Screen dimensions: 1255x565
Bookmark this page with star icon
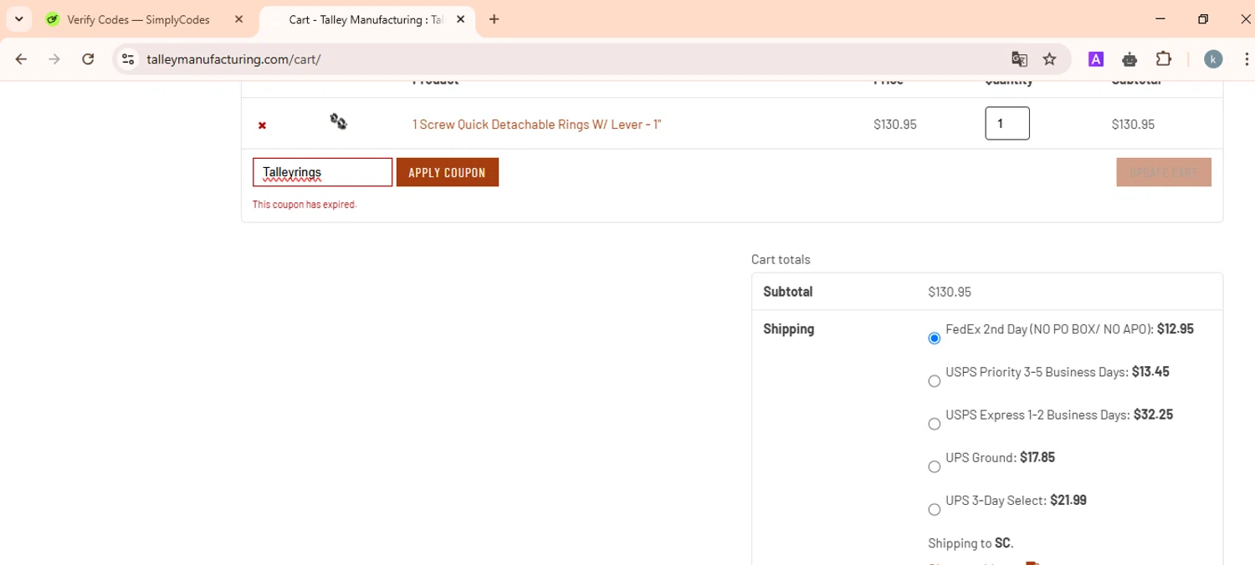[x=1049, y=59]
